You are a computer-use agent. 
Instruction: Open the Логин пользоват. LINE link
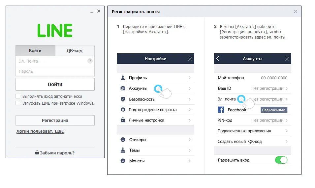click(40, 131)
